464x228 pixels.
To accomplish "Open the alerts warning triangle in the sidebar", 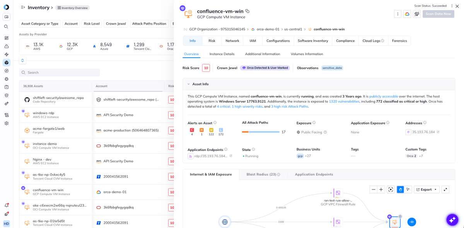I will coord(6,46).
